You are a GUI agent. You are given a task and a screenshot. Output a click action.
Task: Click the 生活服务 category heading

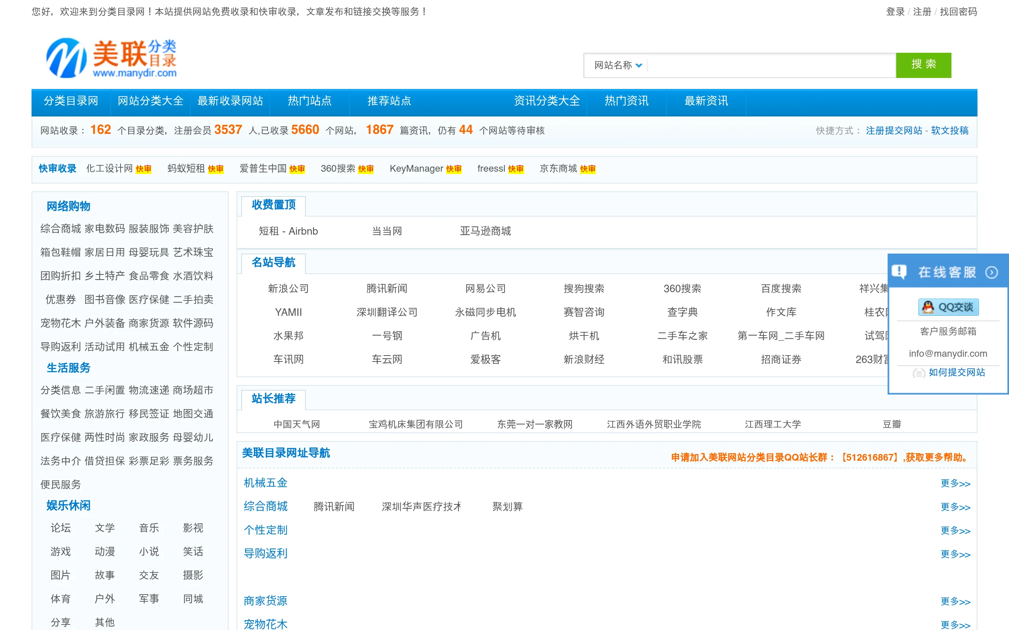pos(68,368)
